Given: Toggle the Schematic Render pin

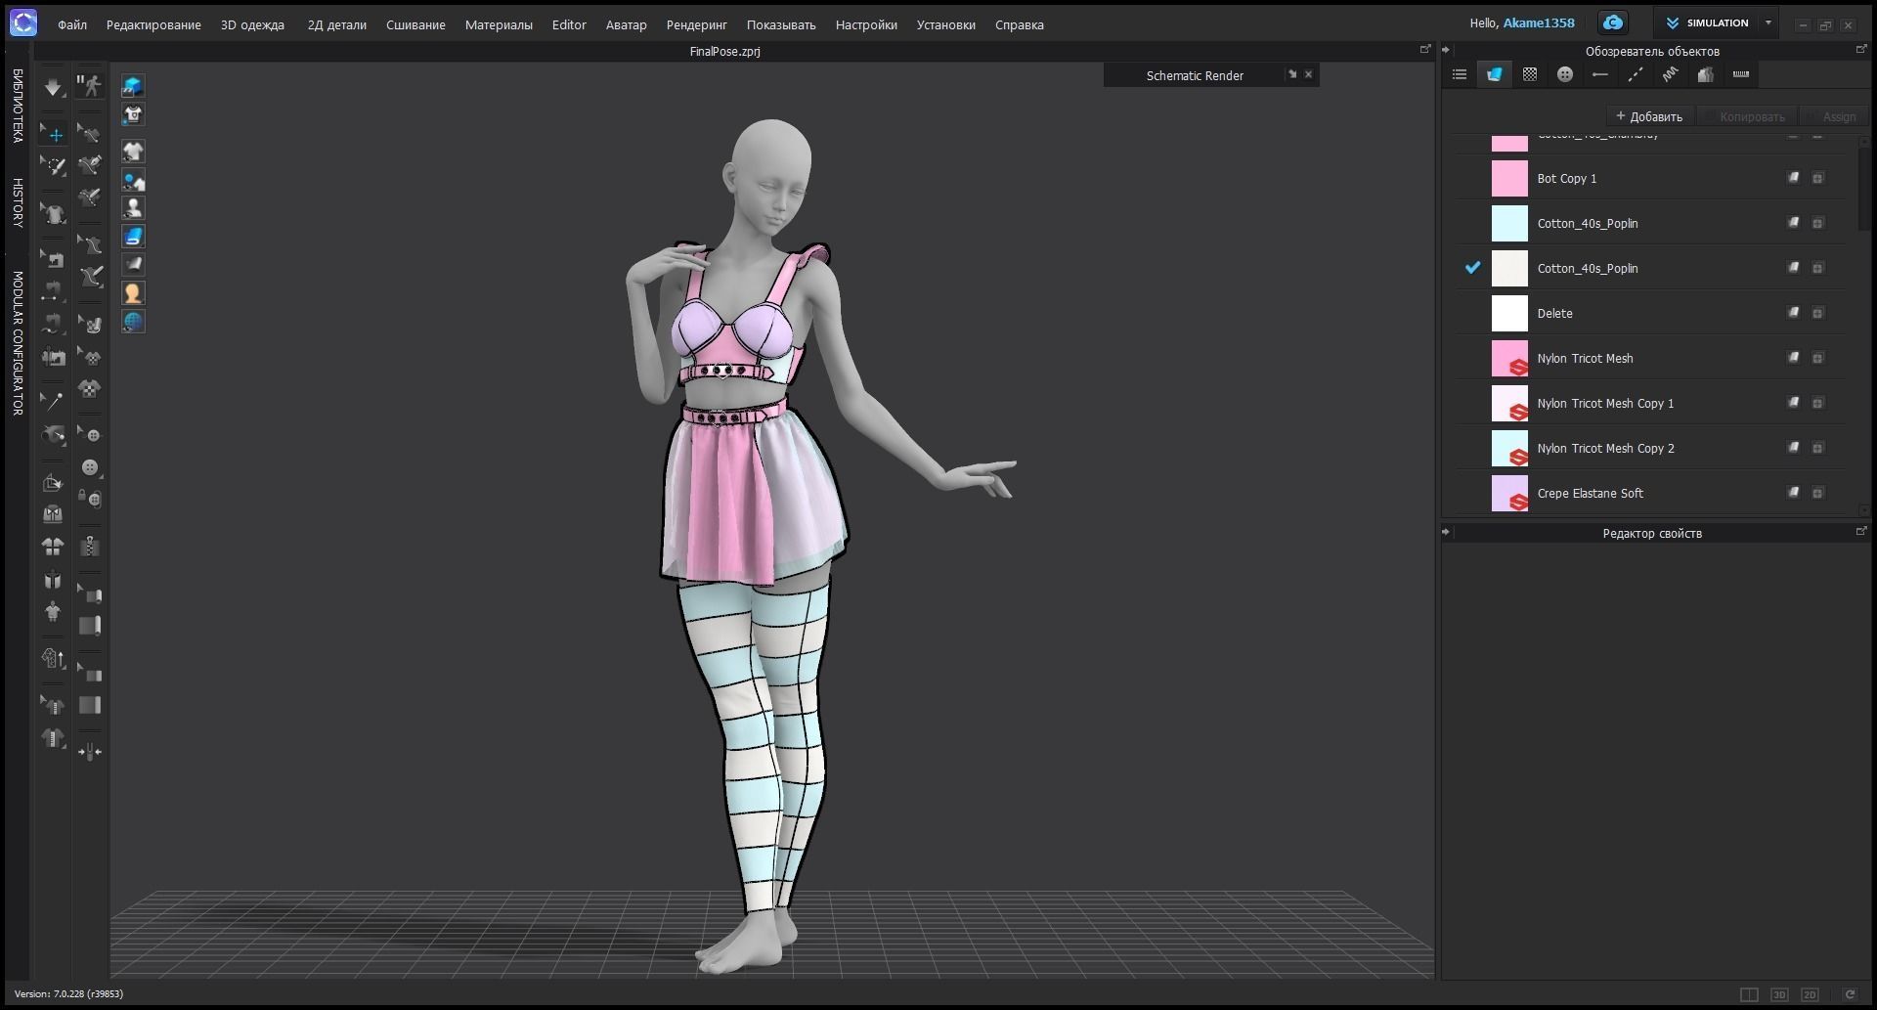Looking at the screenshot, I should coord(1292,73).
